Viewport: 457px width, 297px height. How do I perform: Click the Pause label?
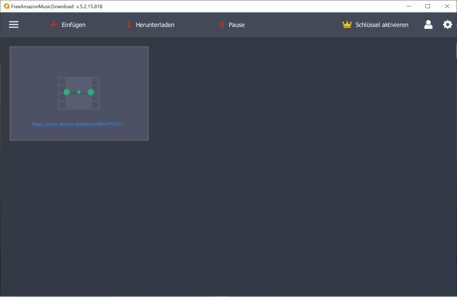click(236, 25)
